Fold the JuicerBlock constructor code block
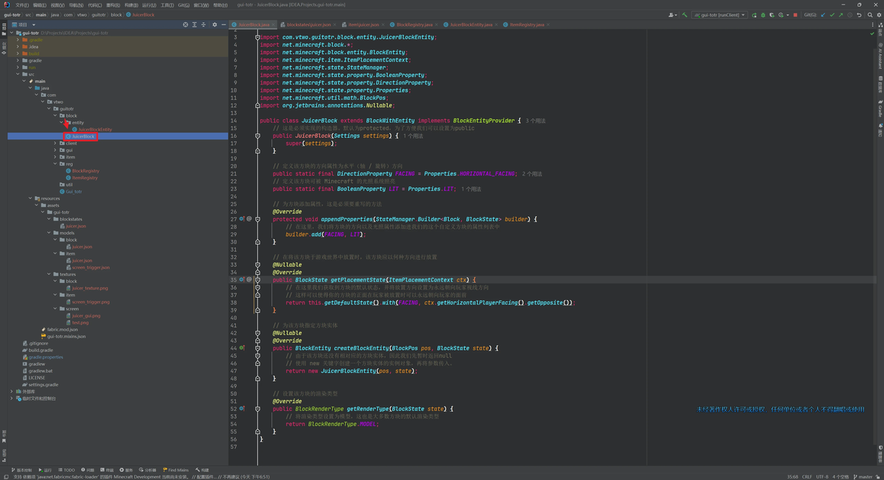Screen dimensions: 884x480 click(x=257, y=136)
